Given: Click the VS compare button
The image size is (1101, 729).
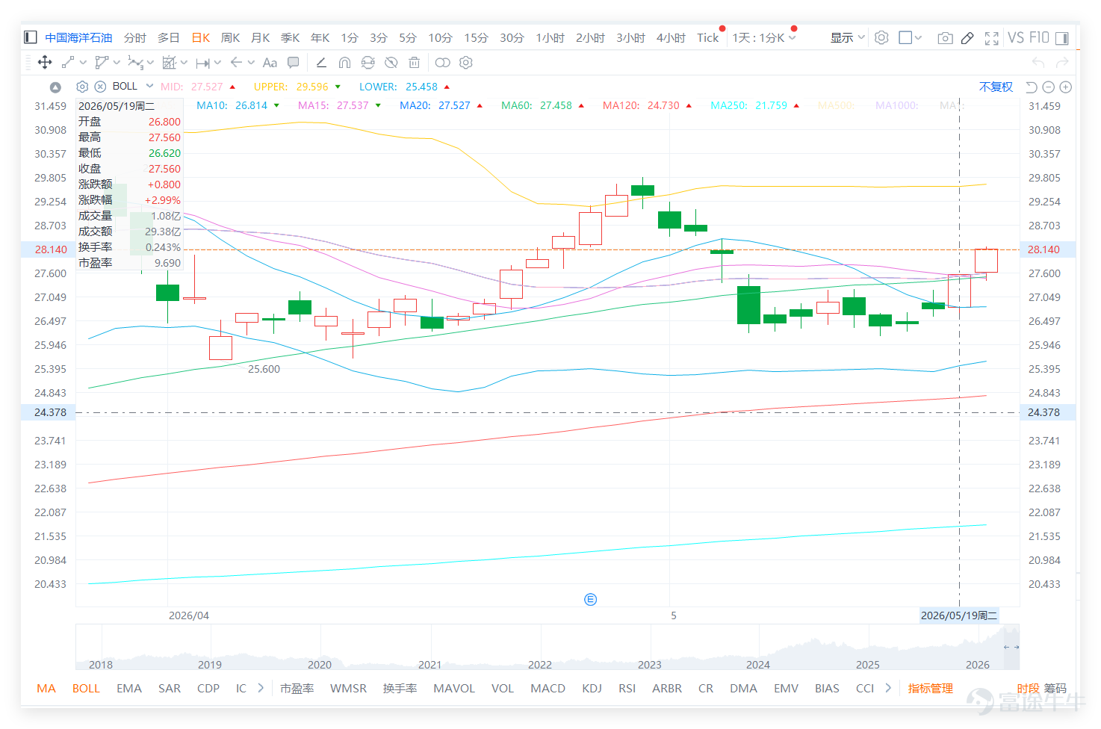Looking at the screenshot, I should point(1016,37).
